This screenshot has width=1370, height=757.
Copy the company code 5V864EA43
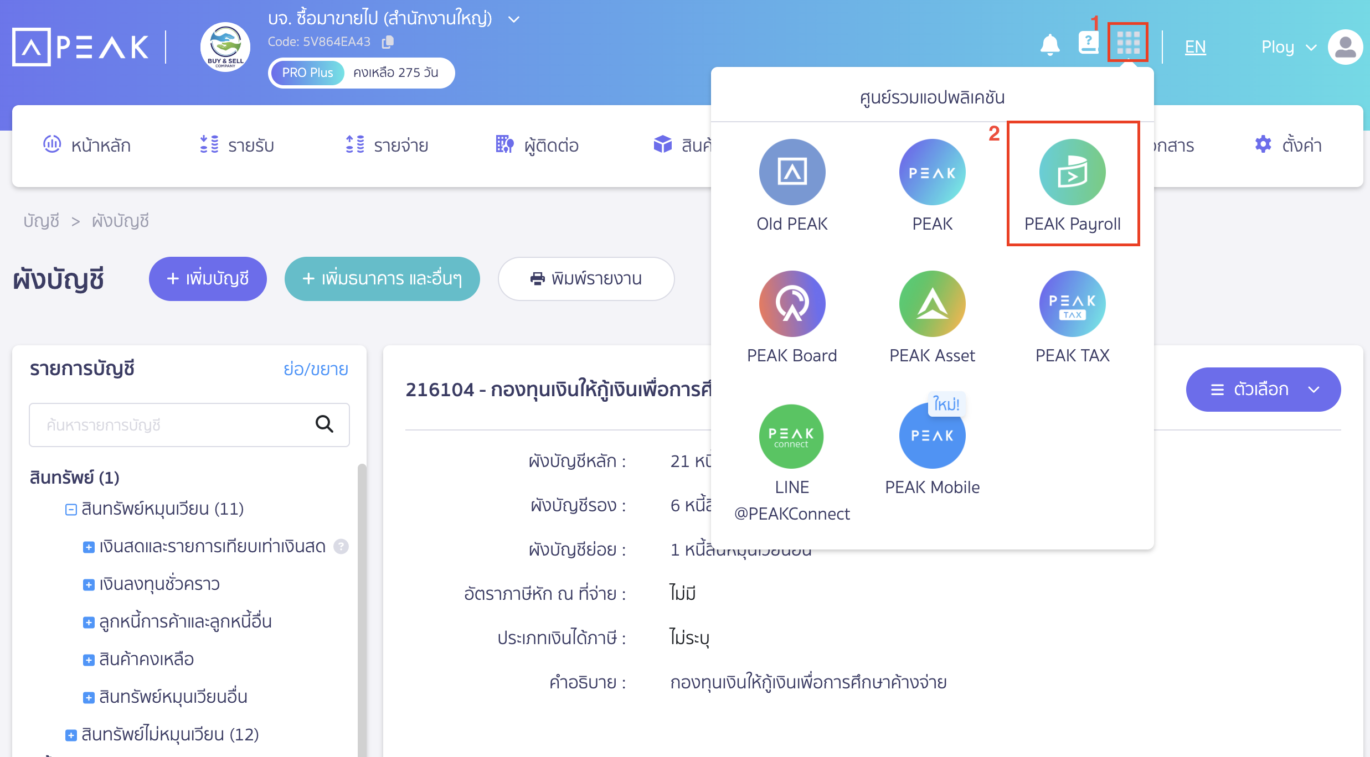(x=388, y=42)
